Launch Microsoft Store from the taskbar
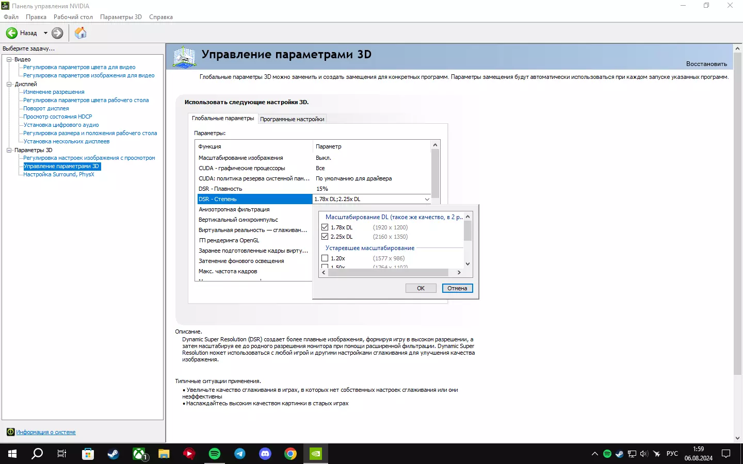Viewport: 743px width, 464px height. pos(88,454)
